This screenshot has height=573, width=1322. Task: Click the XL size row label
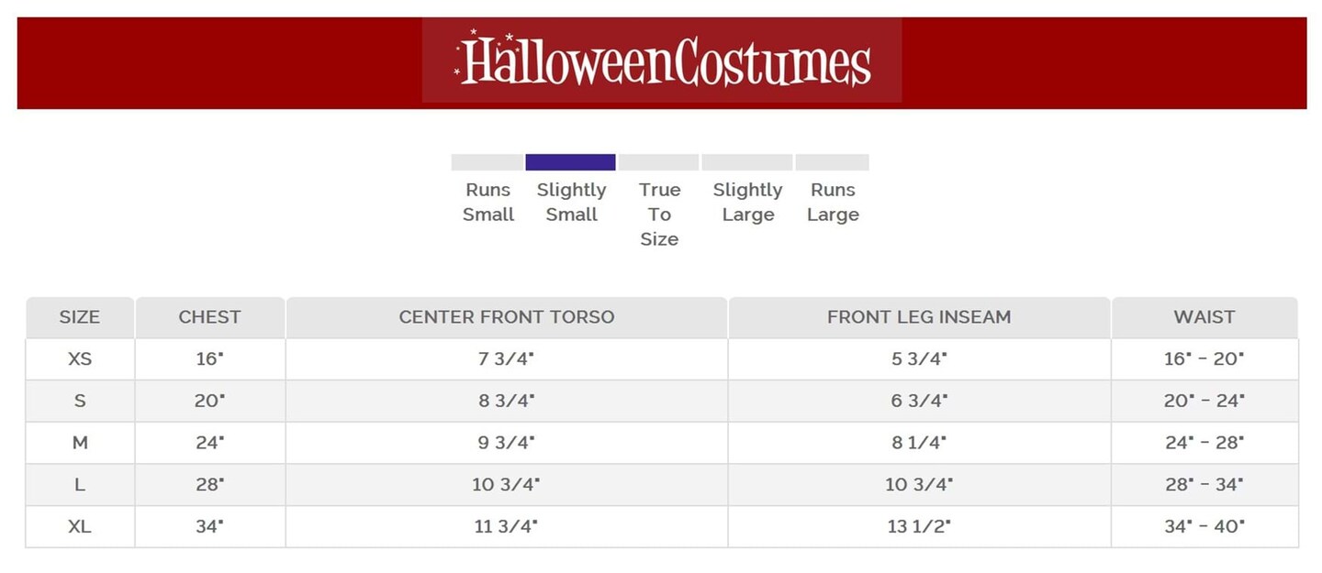[80, 527]
